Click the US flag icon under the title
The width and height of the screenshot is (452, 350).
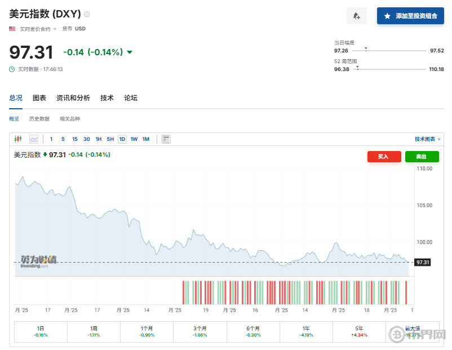tap(12, 29)
